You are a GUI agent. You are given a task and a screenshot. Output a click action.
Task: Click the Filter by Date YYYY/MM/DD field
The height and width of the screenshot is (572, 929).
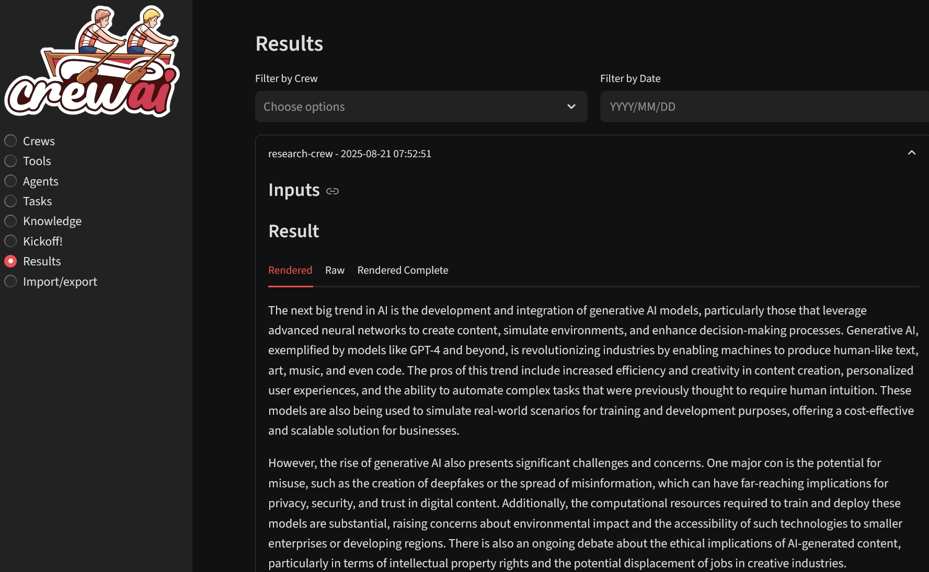pos(764,107)
